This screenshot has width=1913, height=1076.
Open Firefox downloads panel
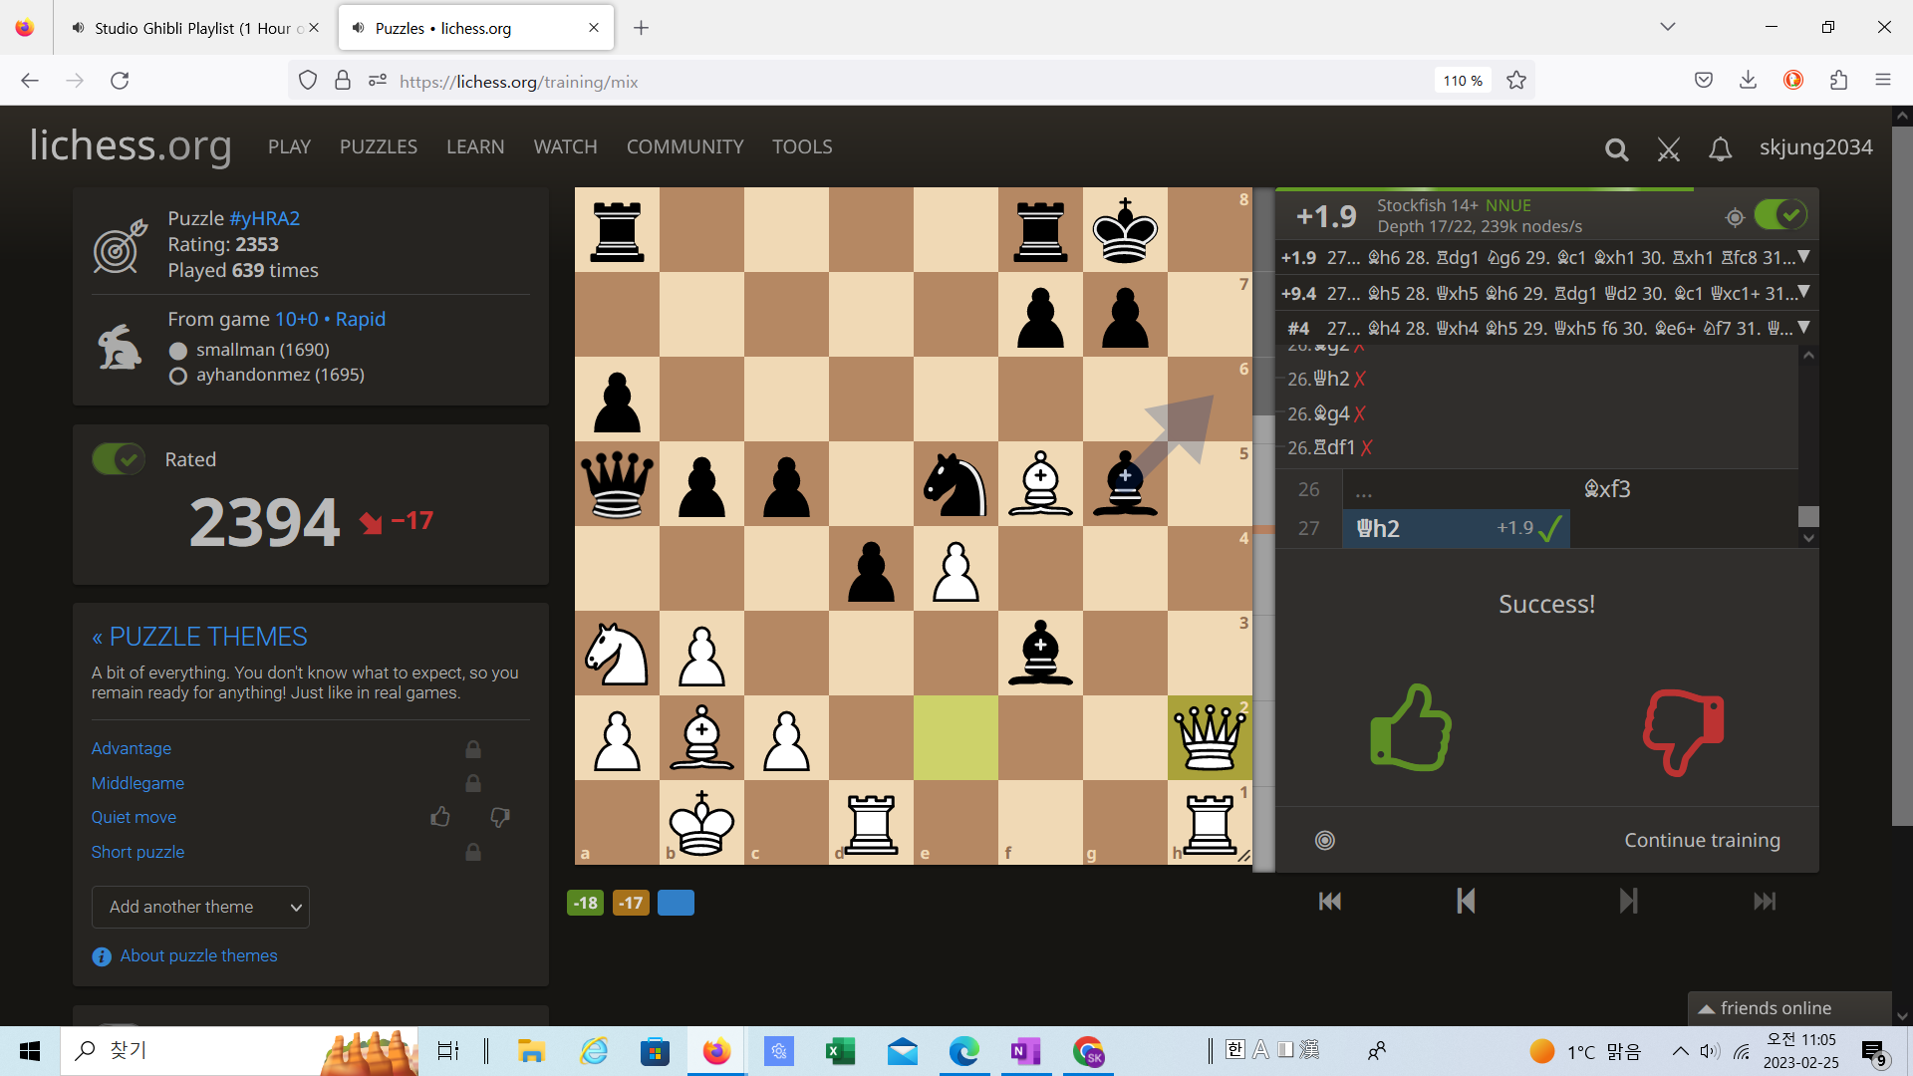click(x=1748, y=81)
